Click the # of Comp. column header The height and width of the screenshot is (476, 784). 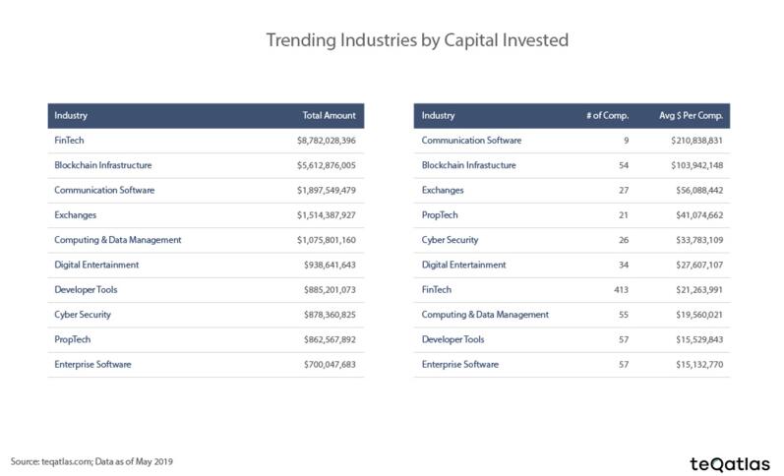[607, 115]
